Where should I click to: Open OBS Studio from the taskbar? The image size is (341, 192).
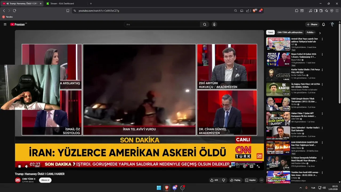tap(182, 188)
